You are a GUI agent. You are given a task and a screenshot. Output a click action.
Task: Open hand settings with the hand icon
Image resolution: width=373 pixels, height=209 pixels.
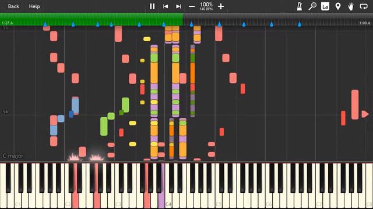coord(351,6)
